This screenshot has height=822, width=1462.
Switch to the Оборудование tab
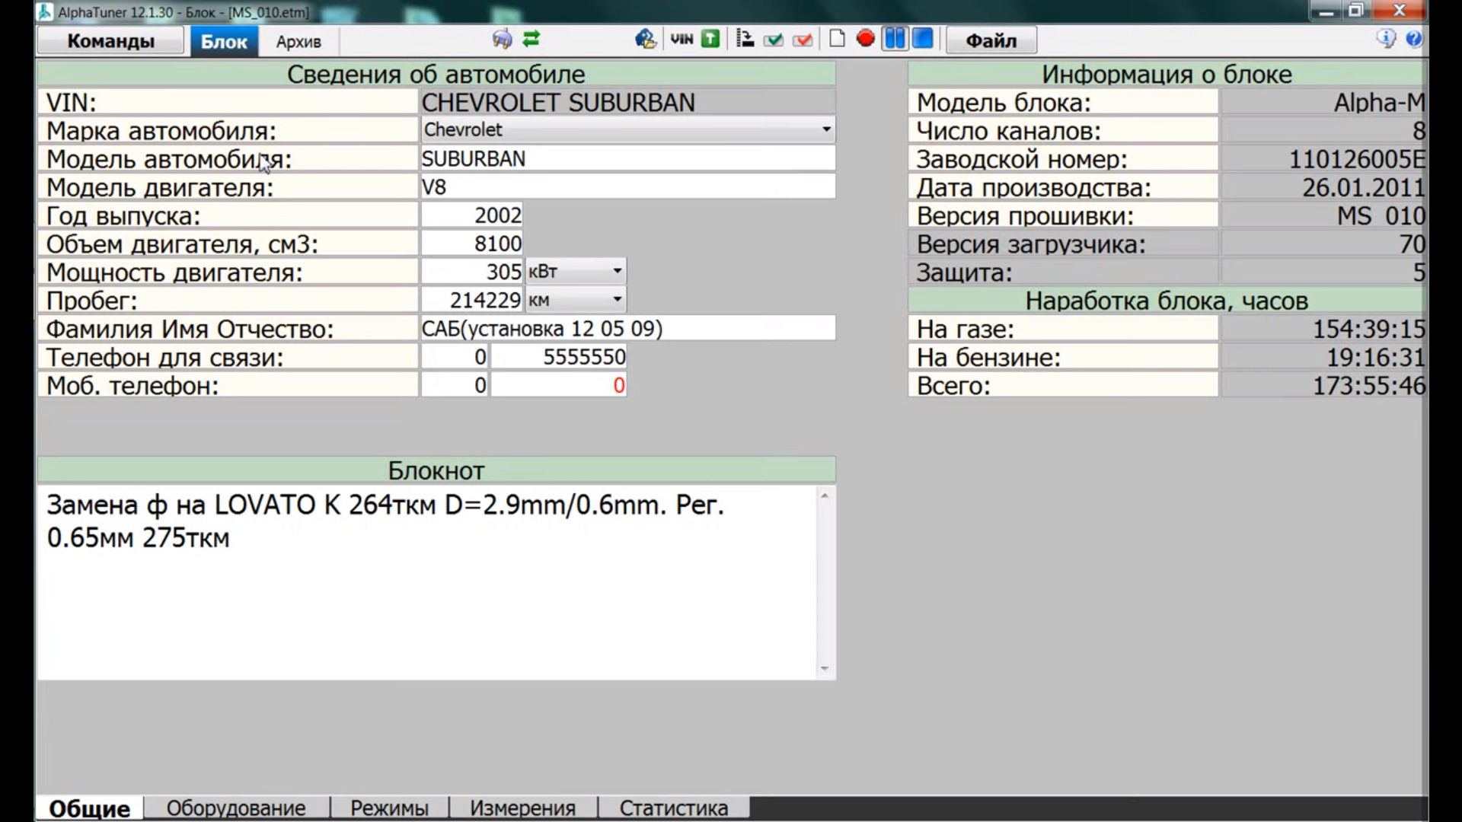(236, 808)
